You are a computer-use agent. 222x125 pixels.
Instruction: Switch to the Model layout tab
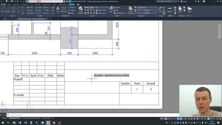pos(5,118)
